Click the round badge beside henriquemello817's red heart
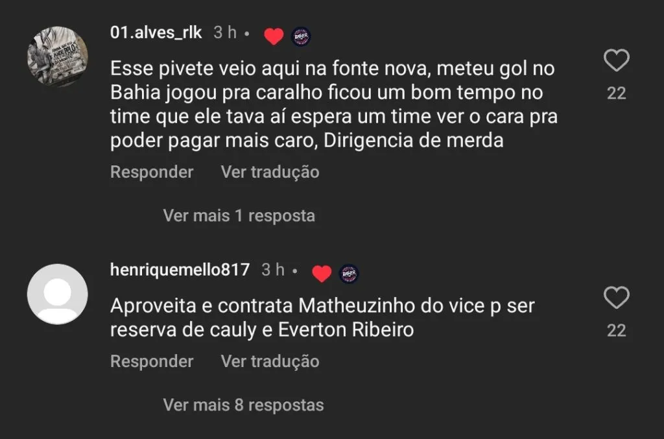 (348, 274)
